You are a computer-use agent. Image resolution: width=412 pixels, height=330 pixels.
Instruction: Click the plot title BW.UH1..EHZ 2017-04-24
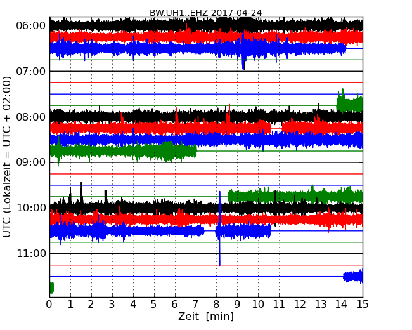tap(205, 13)
